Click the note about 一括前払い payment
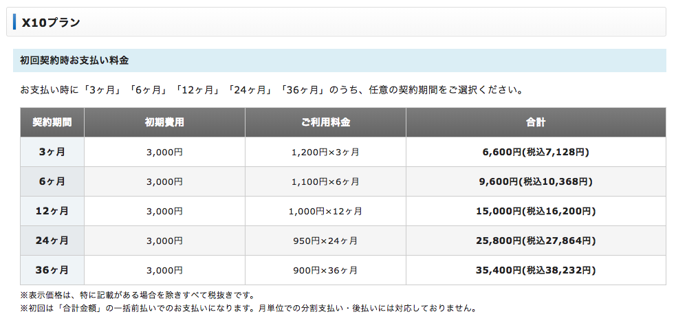Screen dimensions: 676x323 point(248,309)
